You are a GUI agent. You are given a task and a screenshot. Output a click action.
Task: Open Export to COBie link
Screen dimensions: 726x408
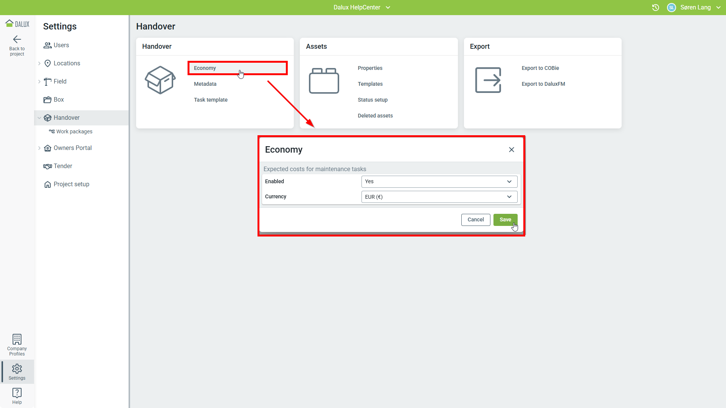pos(540,68)
